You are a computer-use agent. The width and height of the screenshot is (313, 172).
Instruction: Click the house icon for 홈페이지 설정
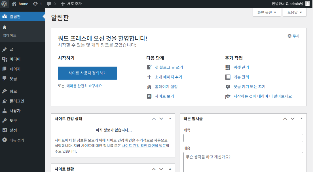point(149,87)
